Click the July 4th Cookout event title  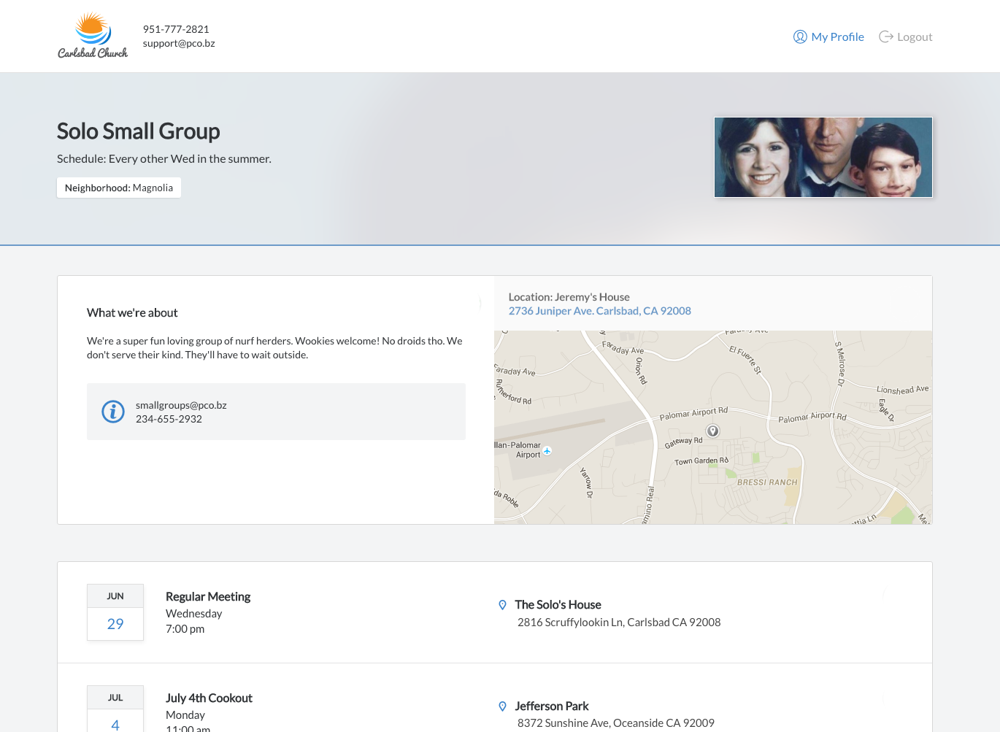209,698
